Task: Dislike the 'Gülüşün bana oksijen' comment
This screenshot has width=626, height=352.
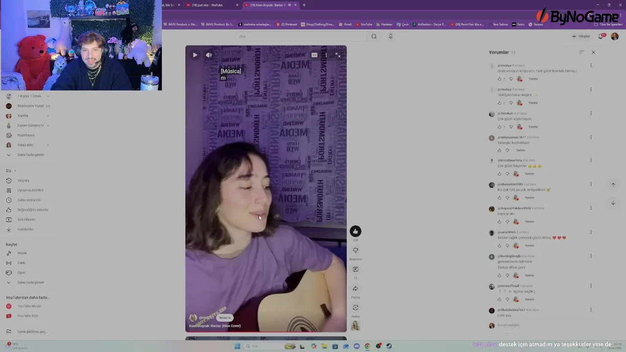Action: 511,103
